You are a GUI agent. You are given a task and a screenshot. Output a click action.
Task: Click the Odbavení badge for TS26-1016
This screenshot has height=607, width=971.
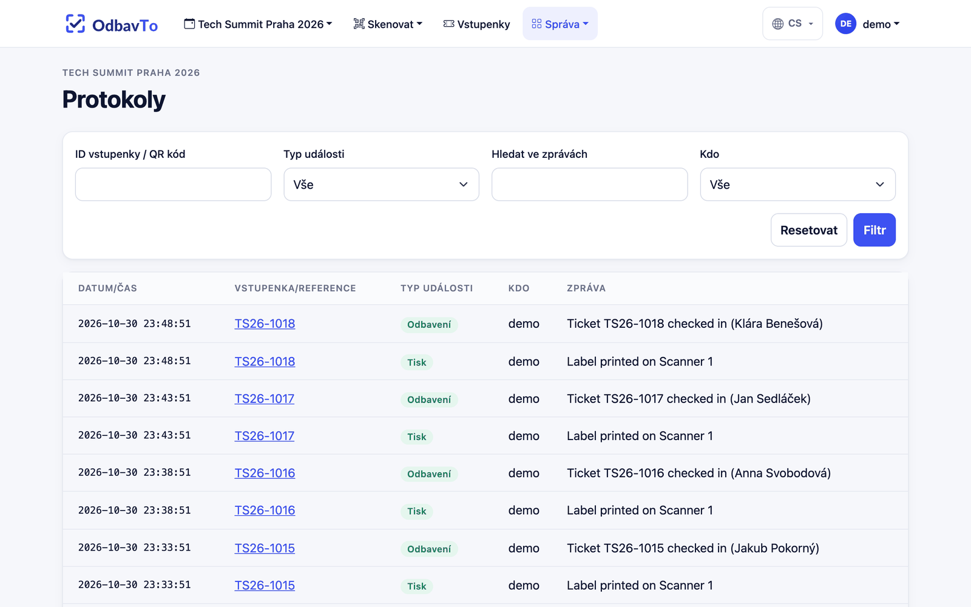pyautogui.click(x=429, y=474)
